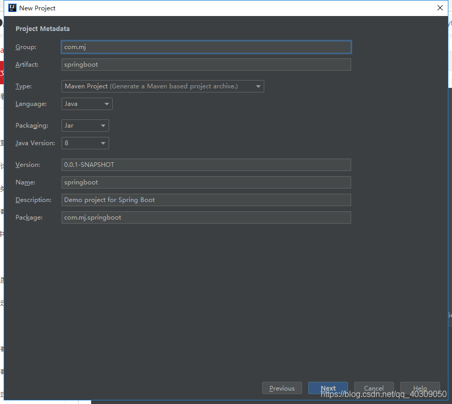Close the New Project dialog
The image size is (452, 404).
[x=440, y=8]
